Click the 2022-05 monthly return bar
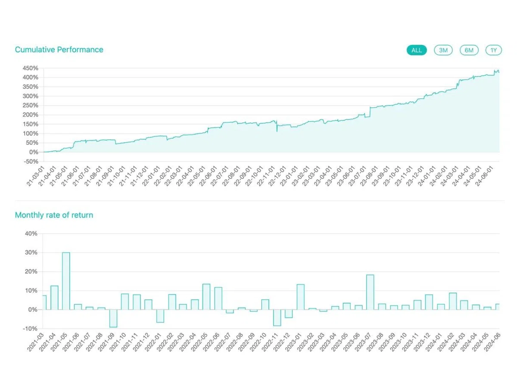Screen dimensions: 517x388 click(206, 297)
